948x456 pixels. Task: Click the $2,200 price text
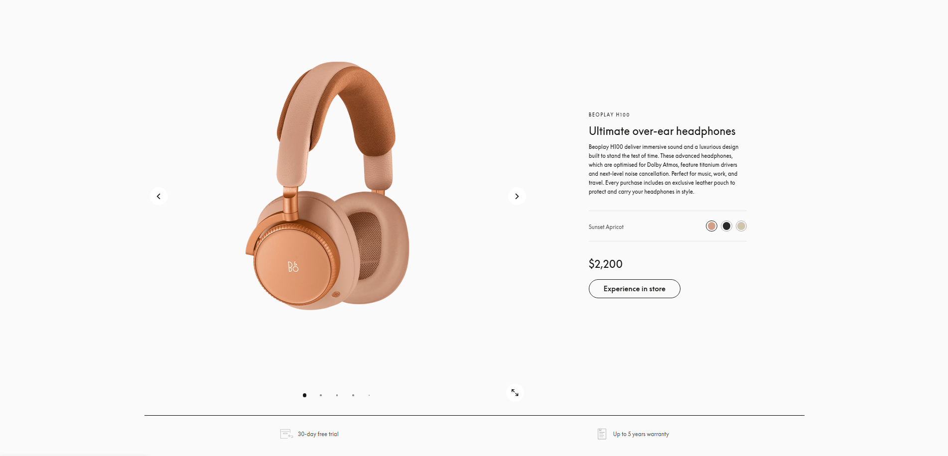pos(605,264)
